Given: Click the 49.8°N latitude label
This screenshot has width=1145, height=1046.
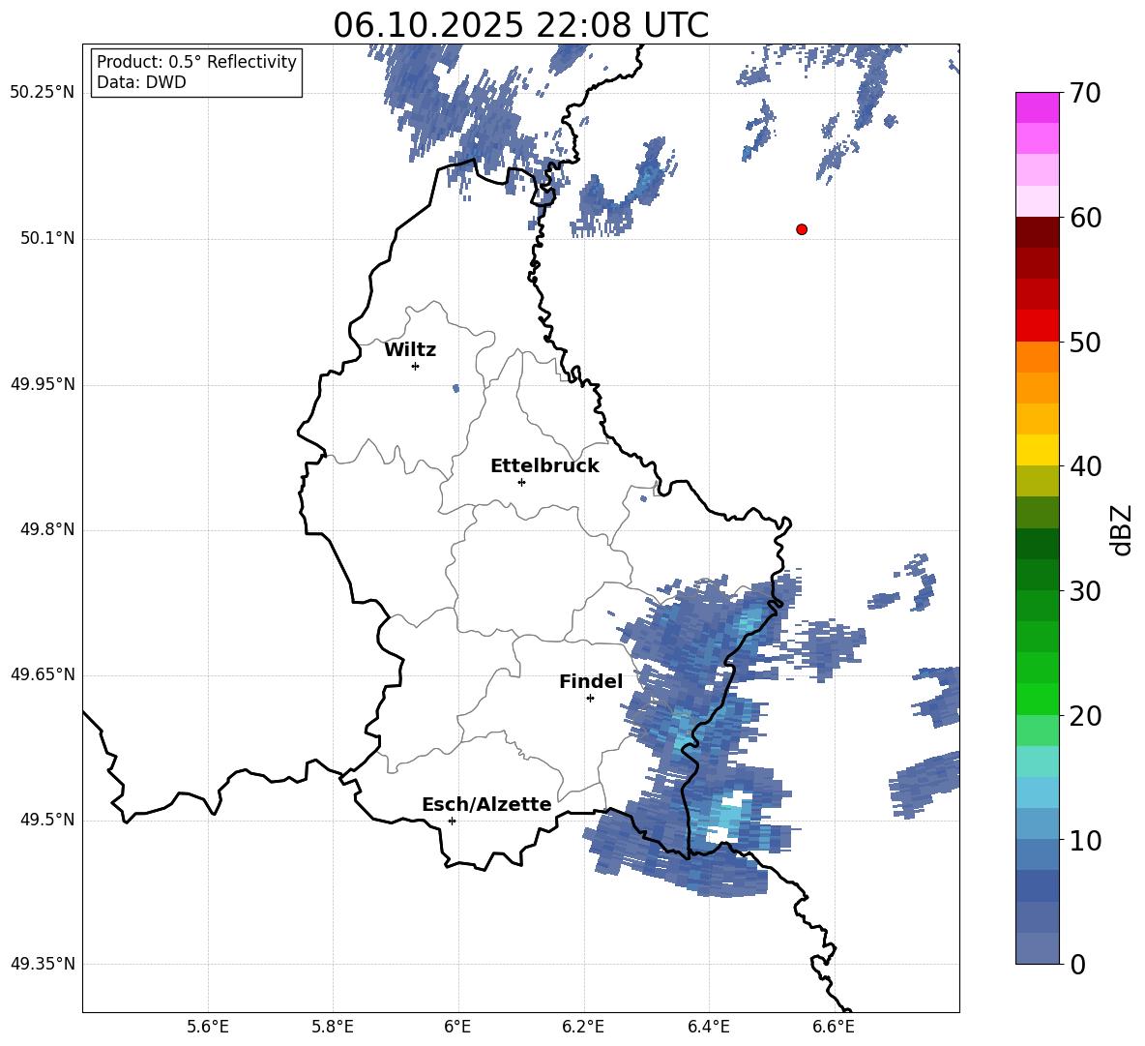Looking at the screenshot, I should [46, 529].
